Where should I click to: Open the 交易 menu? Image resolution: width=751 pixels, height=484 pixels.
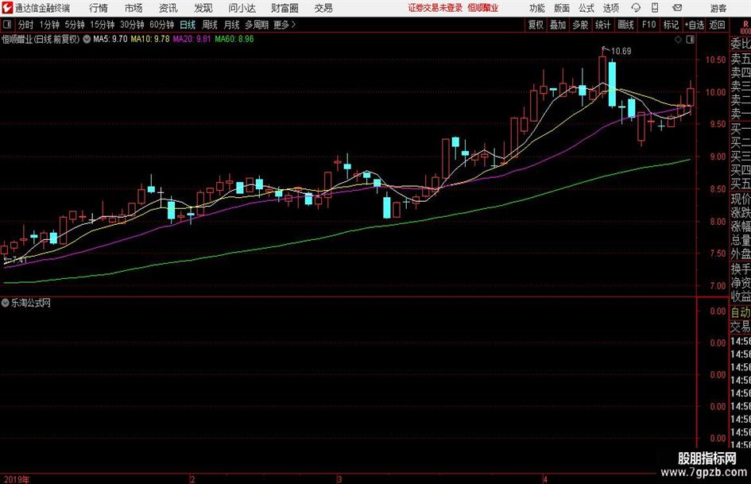(323, 8)
